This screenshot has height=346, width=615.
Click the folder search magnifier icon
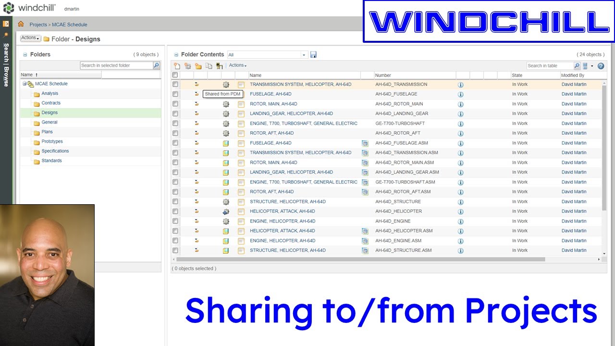click(x=156, y=65)
